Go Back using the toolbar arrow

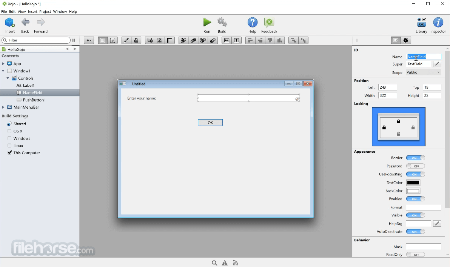[25, 22]
